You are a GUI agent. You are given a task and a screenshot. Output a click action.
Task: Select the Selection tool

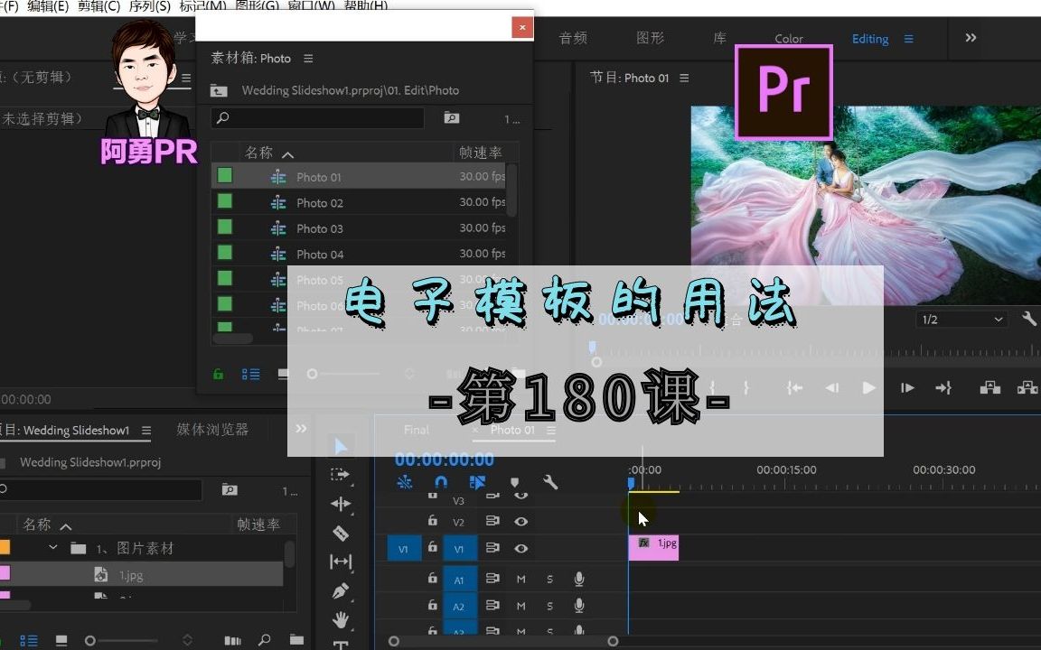pyautogui.click(x=341, y=446)
